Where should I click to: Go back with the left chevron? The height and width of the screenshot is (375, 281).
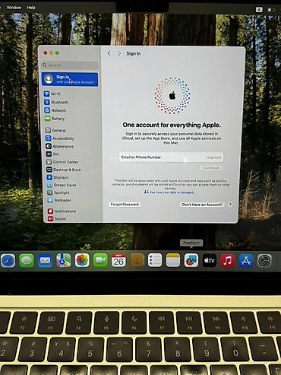[x=109, y=53]
